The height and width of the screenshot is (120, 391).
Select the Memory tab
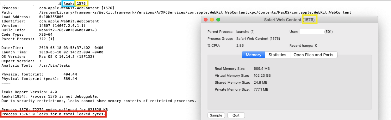(x=253, y=55)
